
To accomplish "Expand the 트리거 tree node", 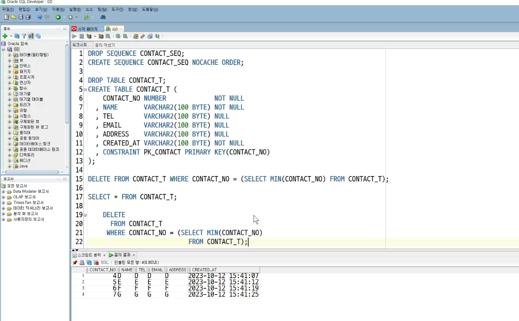I will [10, 105].
